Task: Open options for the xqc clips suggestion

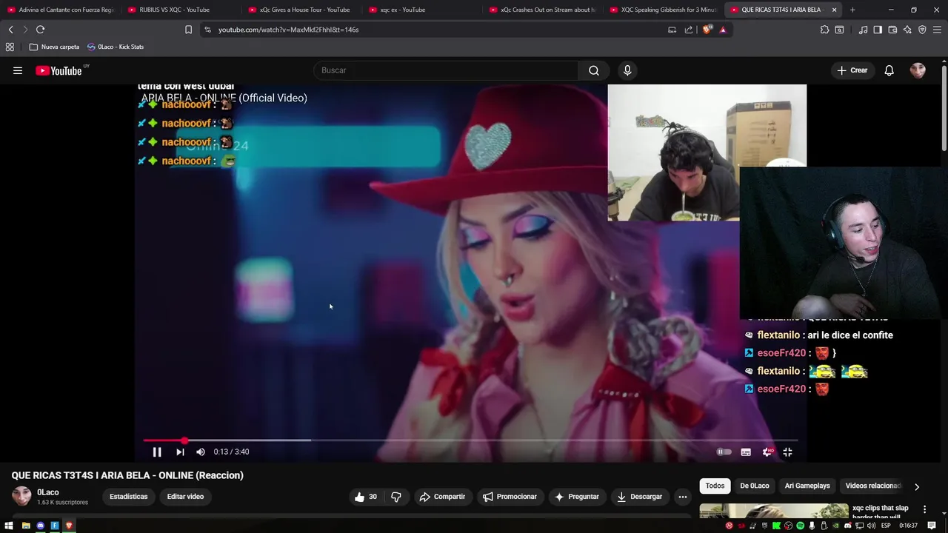Action: pos(924,509)
